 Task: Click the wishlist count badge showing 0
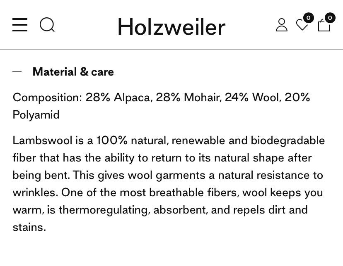[x=309, y=18]
